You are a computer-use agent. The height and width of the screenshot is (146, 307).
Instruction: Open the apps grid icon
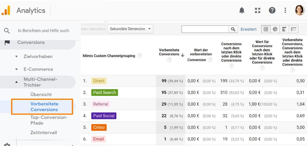257,10
